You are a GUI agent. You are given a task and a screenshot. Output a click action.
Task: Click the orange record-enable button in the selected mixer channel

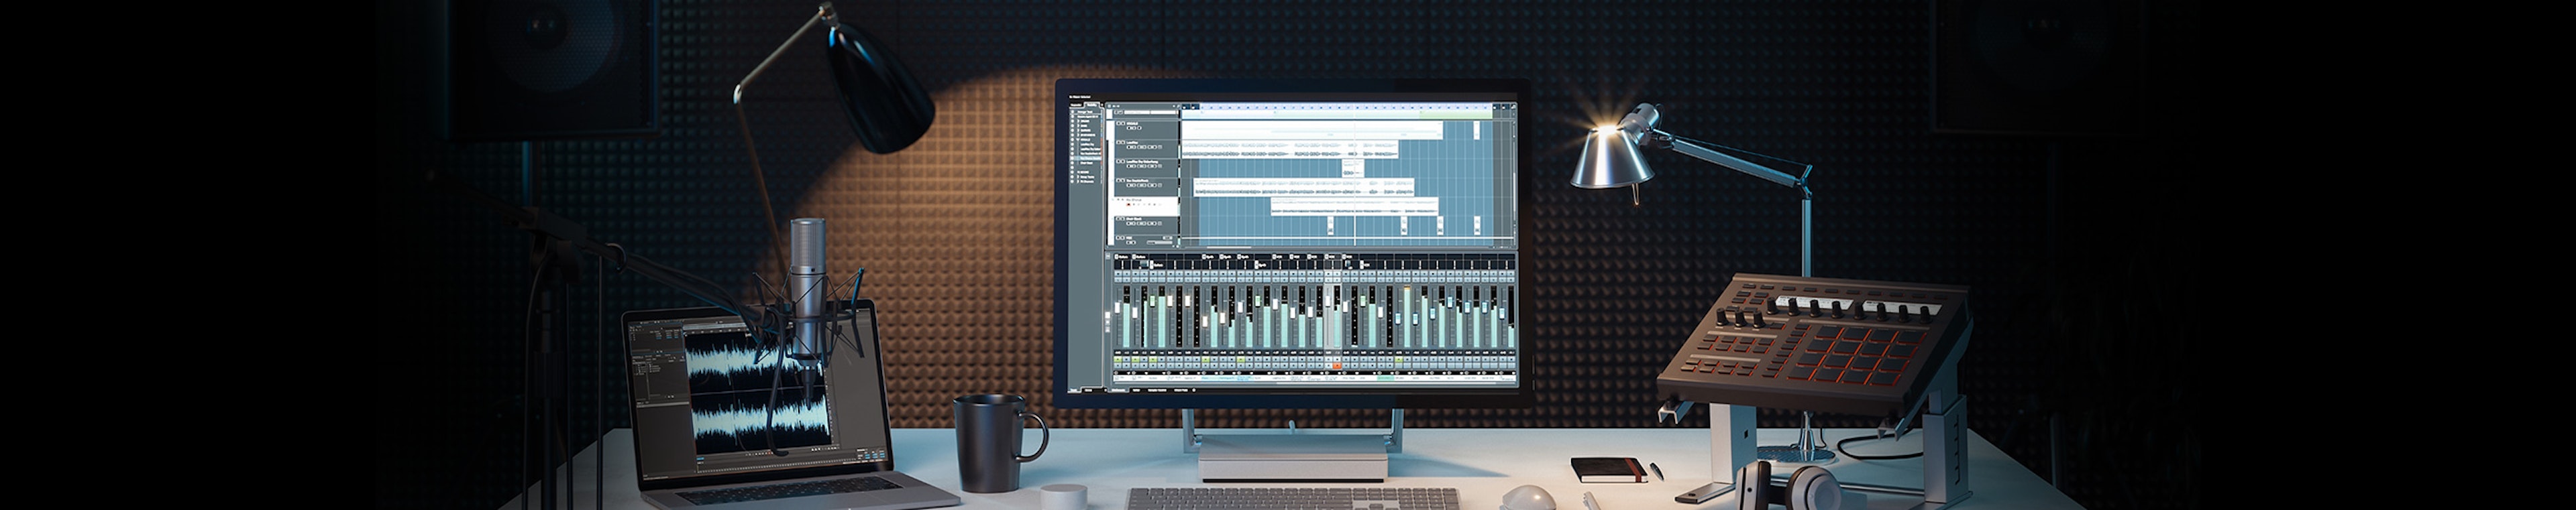1336,367
